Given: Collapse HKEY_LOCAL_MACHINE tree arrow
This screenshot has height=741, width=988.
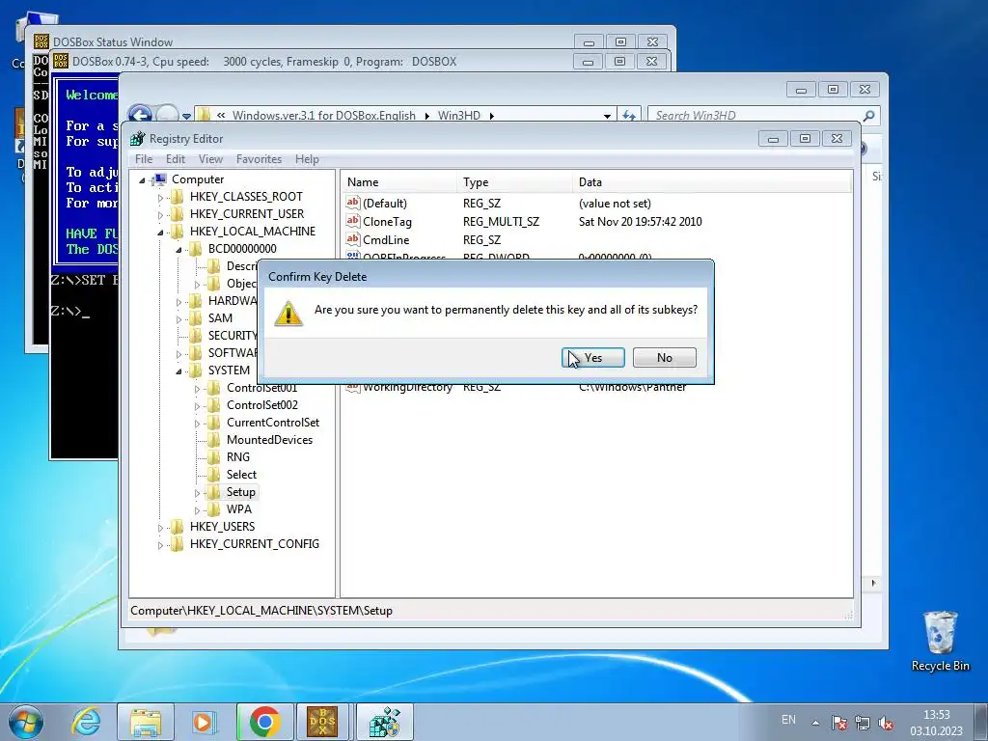Looking at the screenshot, I should (x=160, y=233).
